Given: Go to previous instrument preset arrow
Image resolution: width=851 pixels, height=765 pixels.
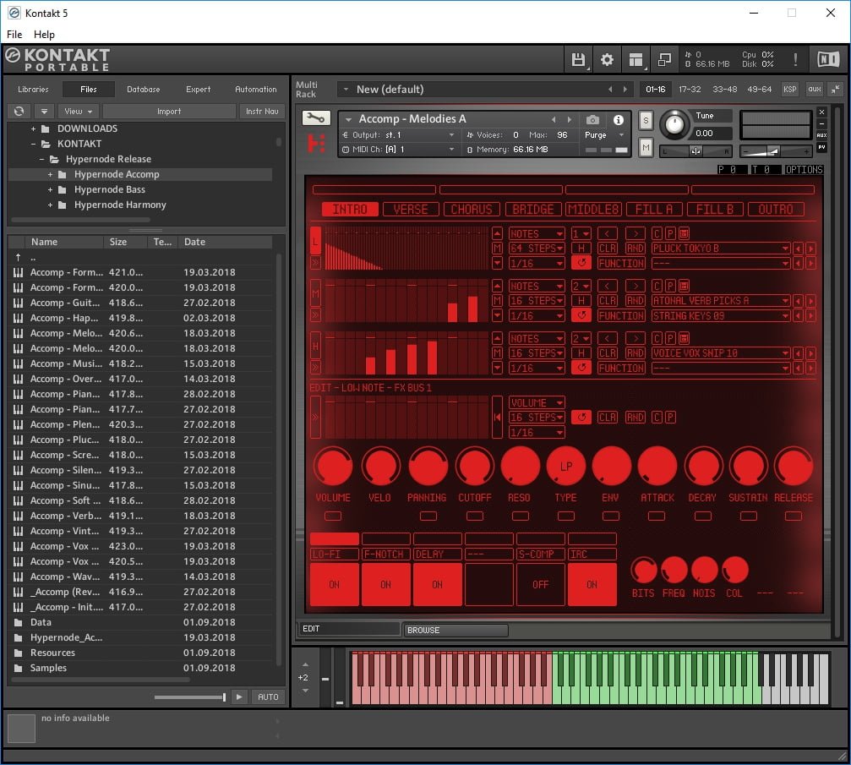Looking at the screenshot, I should click(x=553, y=119).
